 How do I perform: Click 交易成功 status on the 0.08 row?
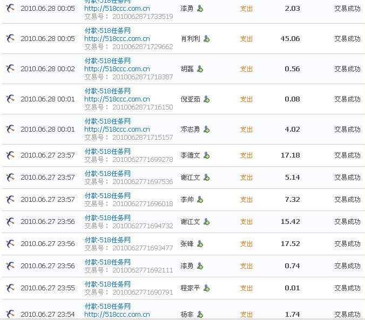pos(347,99)
